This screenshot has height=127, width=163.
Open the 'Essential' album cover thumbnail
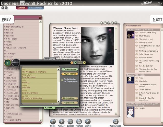(x=131, y=80)
